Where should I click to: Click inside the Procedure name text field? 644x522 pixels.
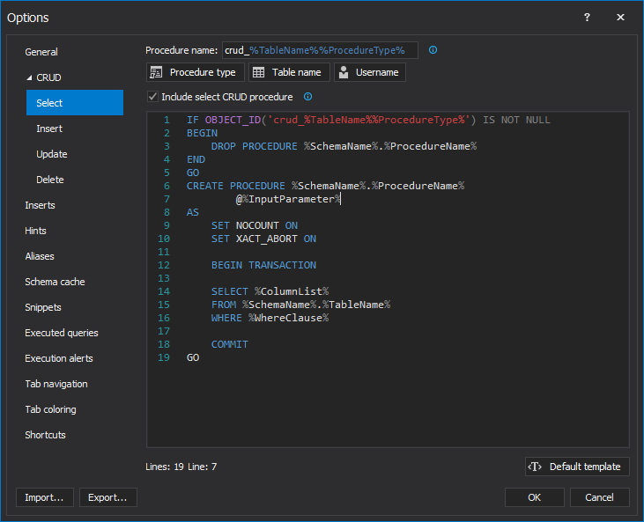coord(320,50)
